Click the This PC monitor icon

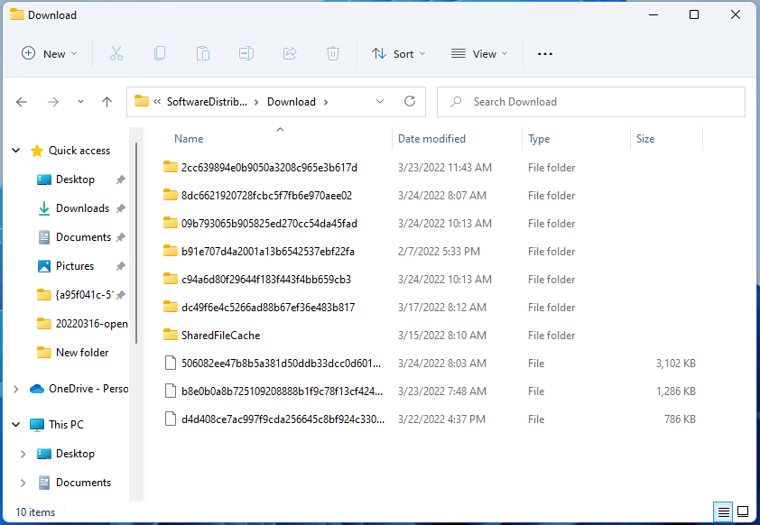click(x=37, y=425)
